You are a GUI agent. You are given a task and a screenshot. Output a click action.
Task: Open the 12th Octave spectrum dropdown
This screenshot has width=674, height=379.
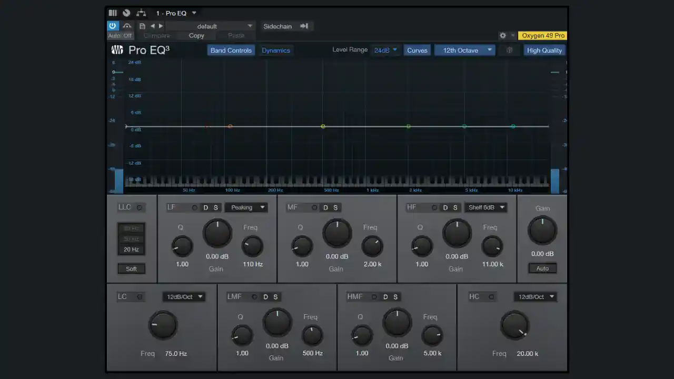[x=464, y=51]
